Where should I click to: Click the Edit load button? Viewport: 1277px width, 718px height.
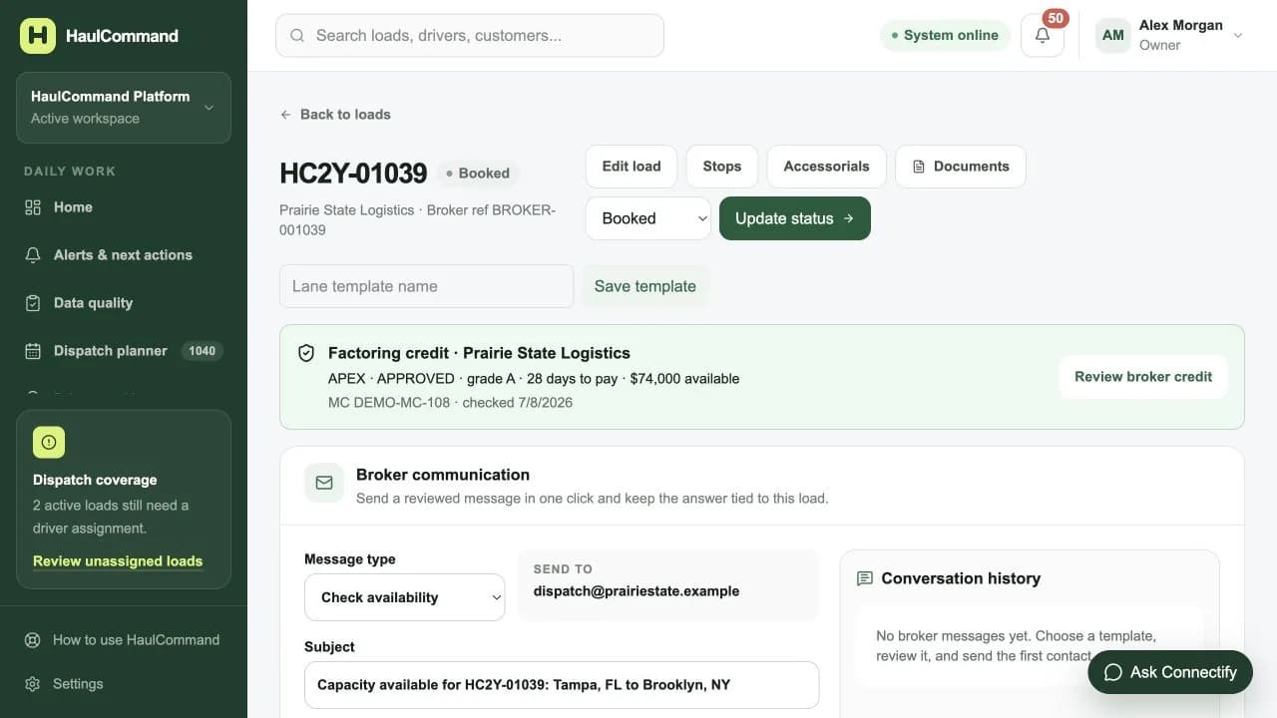pyautogui.click(x=632, y=167)
